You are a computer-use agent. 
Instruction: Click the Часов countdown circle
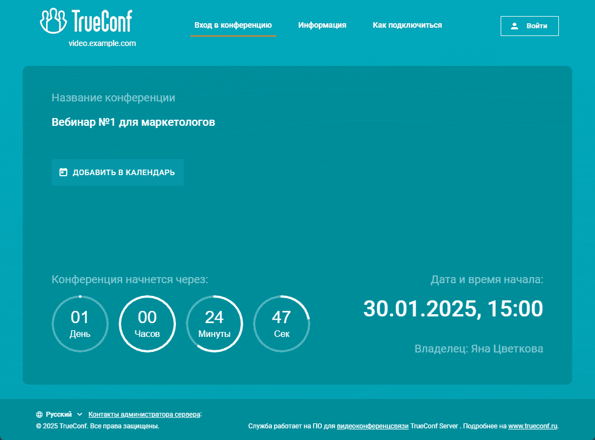(147, 324)
